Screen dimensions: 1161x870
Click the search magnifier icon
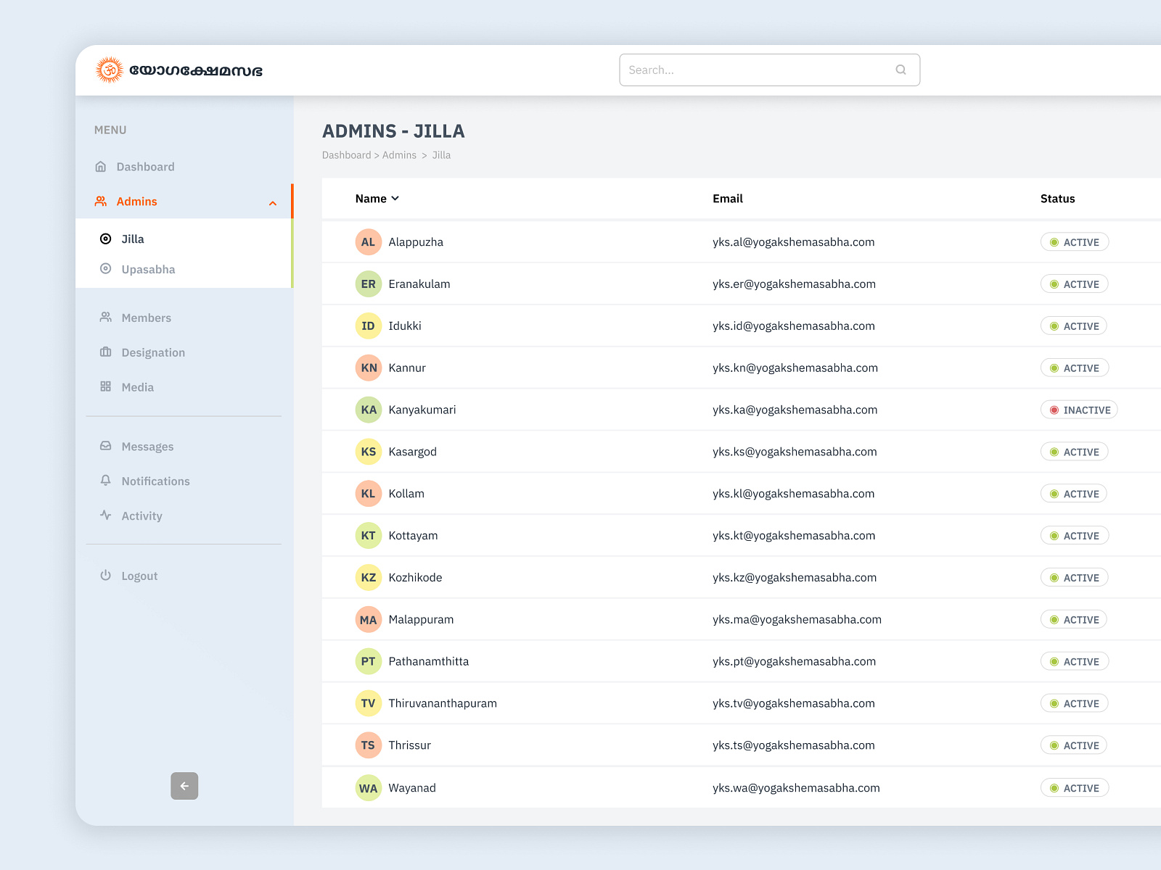pyautogui.click(x=901, y=70)
